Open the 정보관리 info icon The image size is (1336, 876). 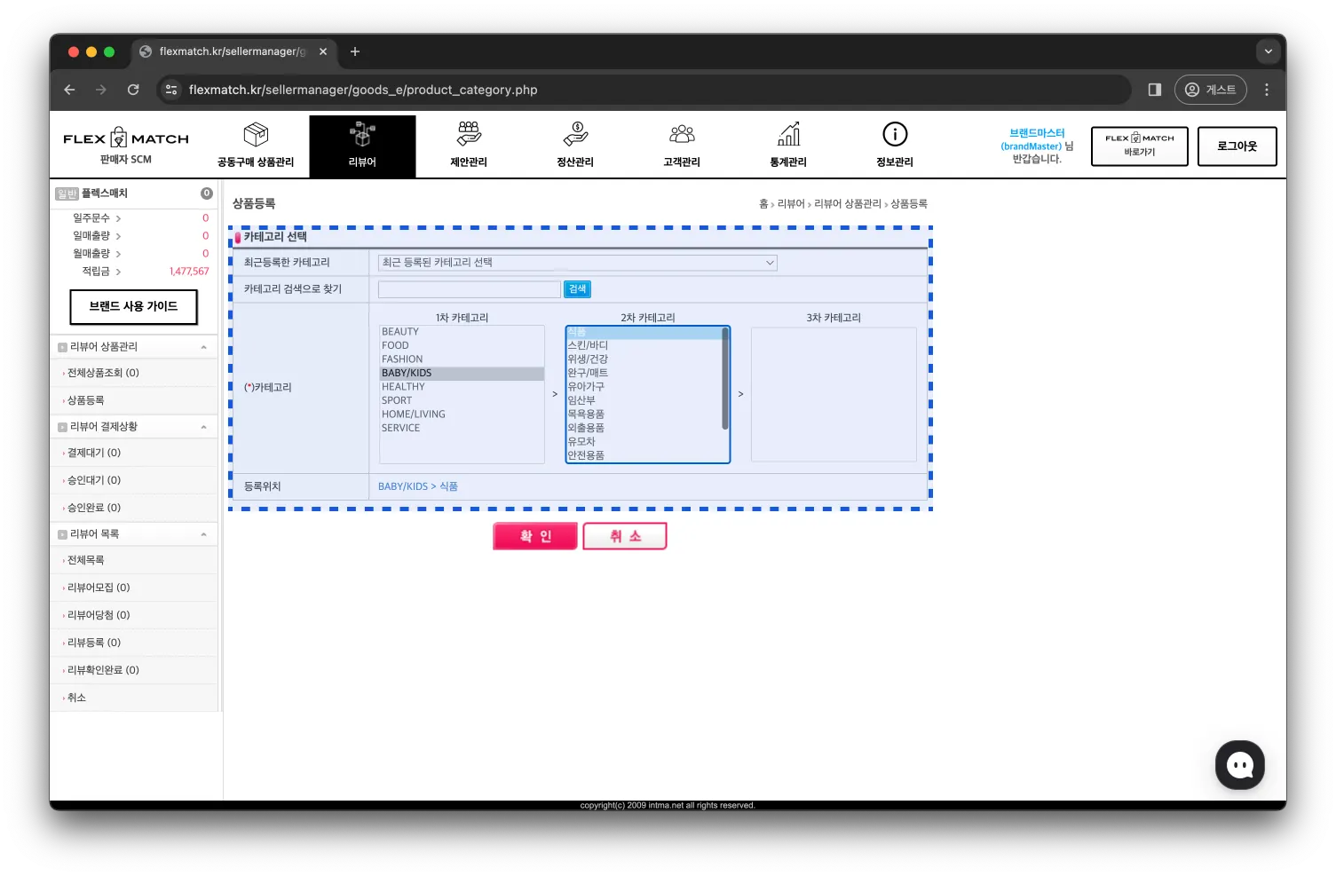pyautogui.click(x=895, y=135)
